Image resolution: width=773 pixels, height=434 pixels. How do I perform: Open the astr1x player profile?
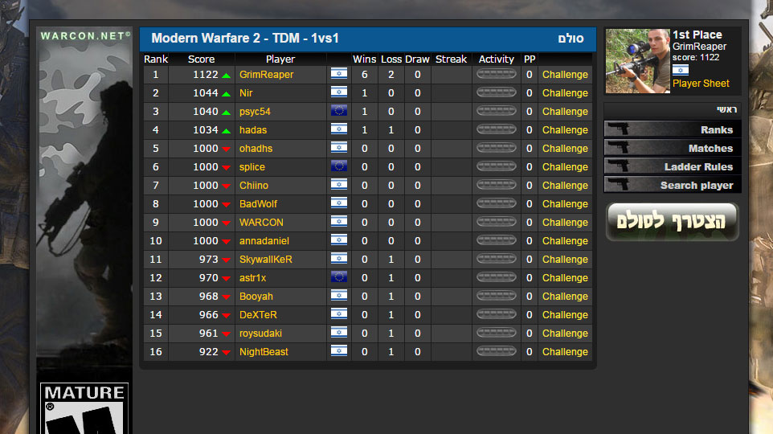tap(252, 277)
